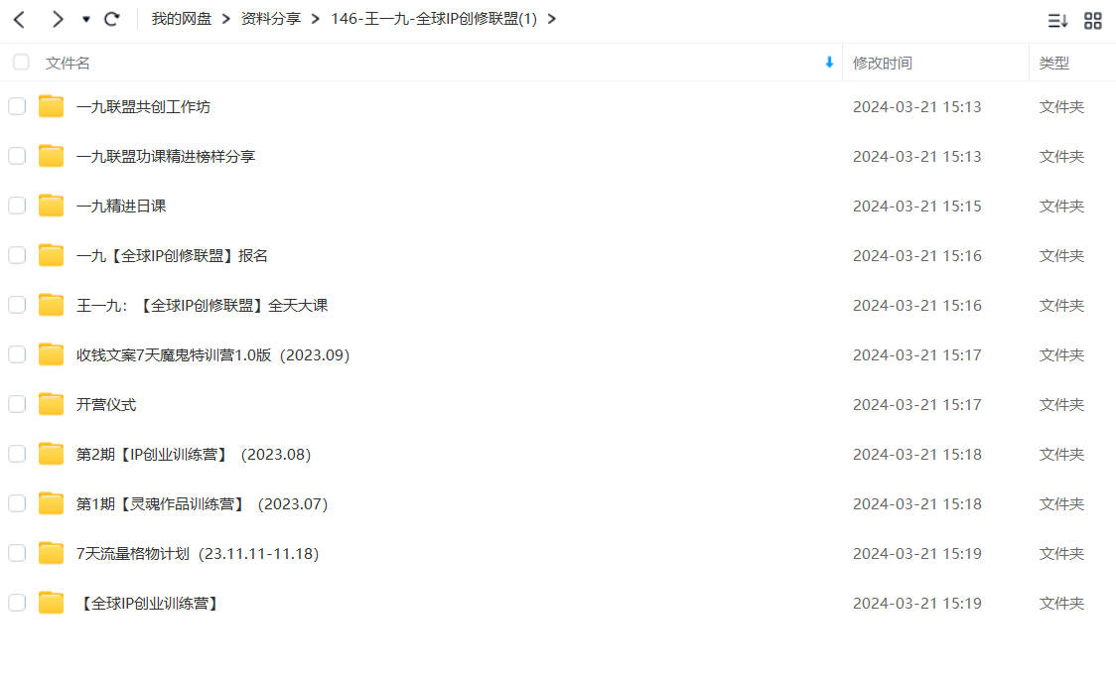Check the box for 【全球IP创业训练营】
Image resolution: width=1116 pixels, height=695 pixels.
17,604
